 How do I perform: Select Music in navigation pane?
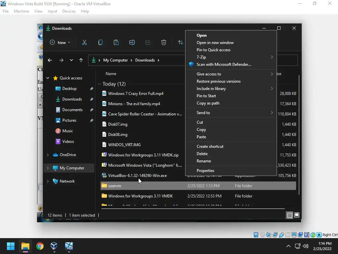pos(67,131)
